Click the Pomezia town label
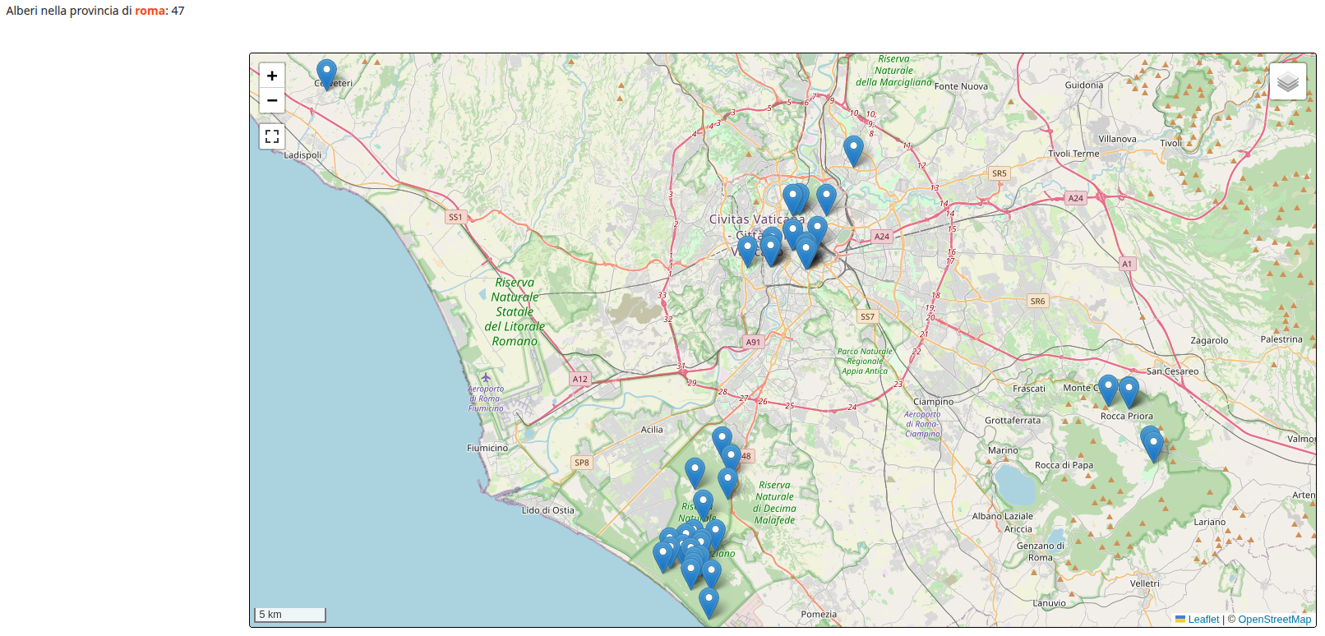 point(819,614)
